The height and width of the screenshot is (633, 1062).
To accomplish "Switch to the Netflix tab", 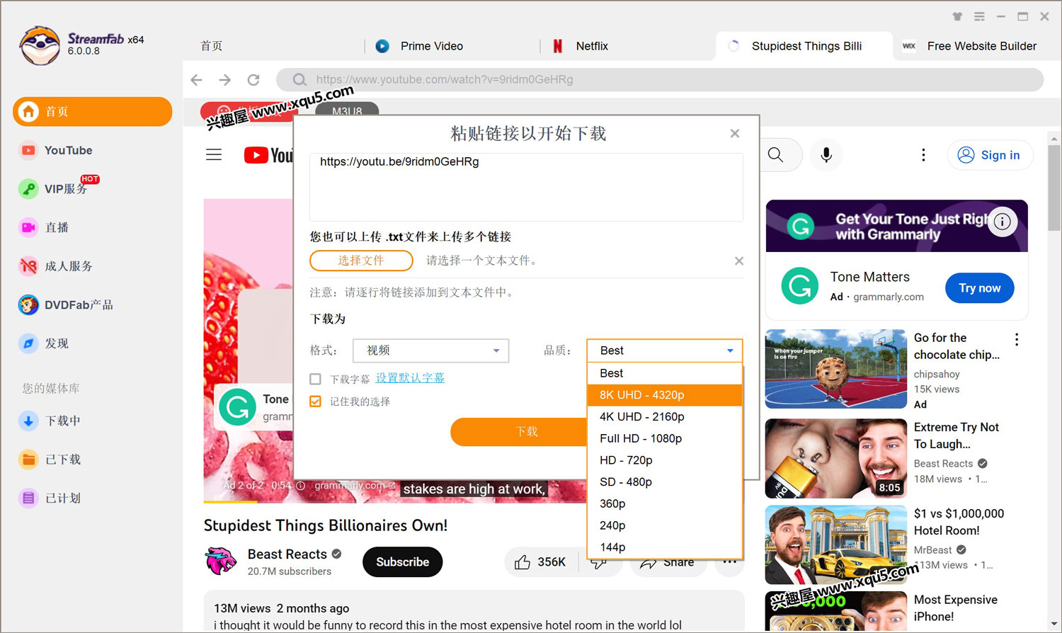I will [x=591, y=46].
